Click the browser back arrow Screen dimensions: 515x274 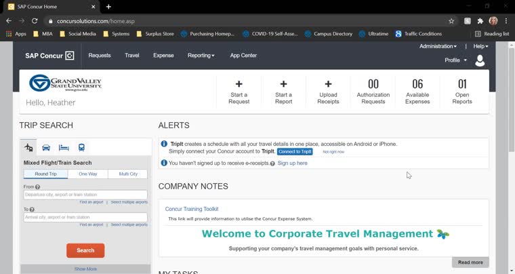click(x=9, y=21)
